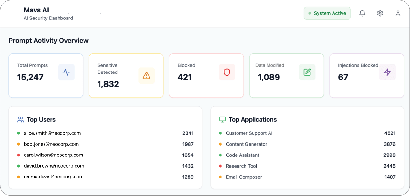
Task: Click the Sensitive Detected warning triangle icon
Action: [x=147, y=76]
